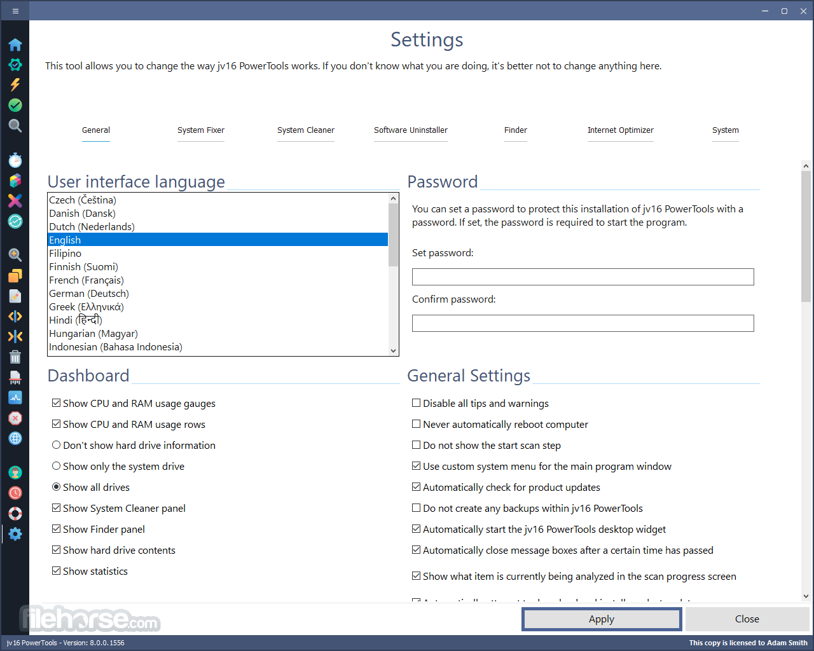Open the Internet Optimizer tab

[x=621, y=130]
